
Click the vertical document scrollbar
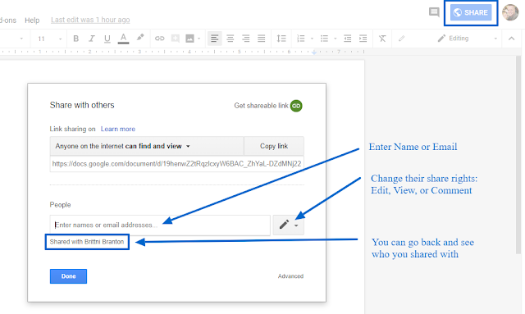click(x=518, y=155)
